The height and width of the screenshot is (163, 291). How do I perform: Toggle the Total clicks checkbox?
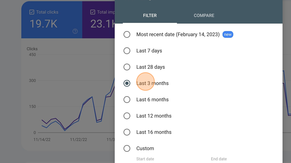pos(32,12)
